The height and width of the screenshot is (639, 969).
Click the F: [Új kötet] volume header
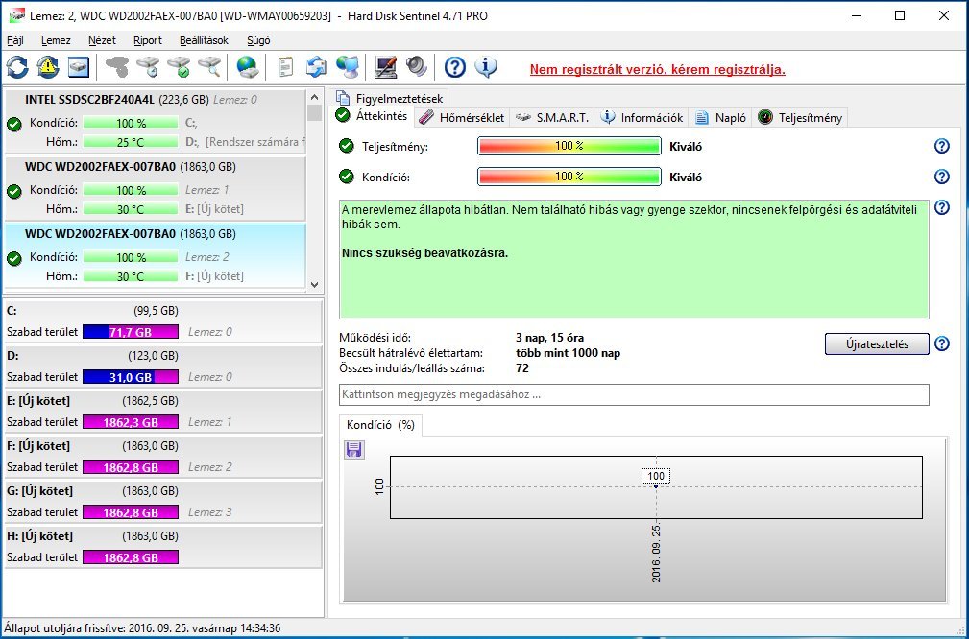click(38, 446)
